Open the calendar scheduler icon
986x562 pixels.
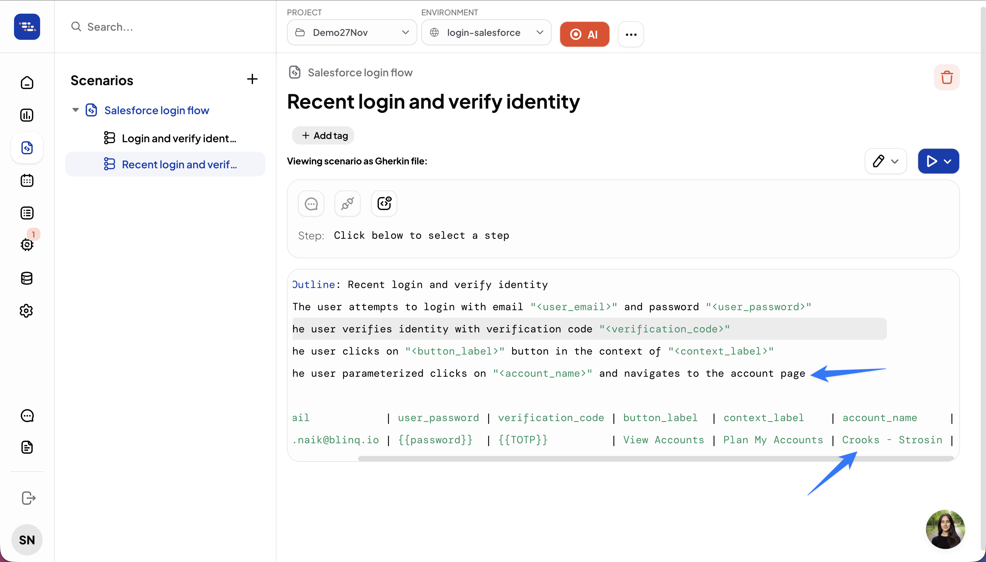(x=27, y=180)
